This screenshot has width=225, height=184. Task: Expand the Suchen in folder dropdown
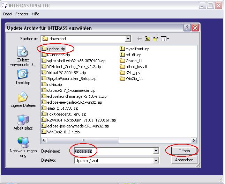coord(128,39)
